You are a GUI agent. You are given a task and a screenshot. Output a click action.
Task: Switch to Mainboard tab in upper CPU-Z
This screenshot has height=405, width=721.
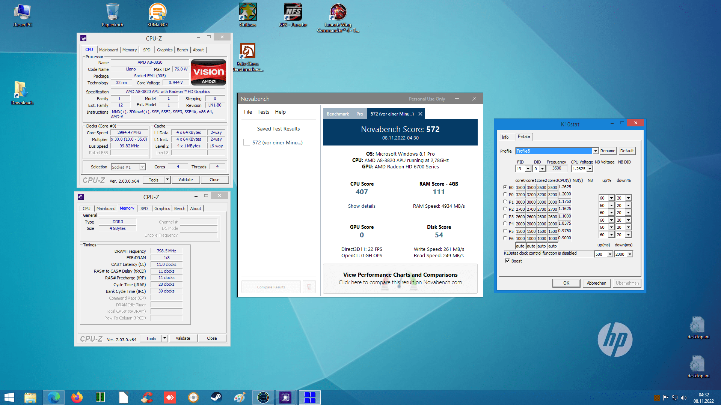[109, 50]
